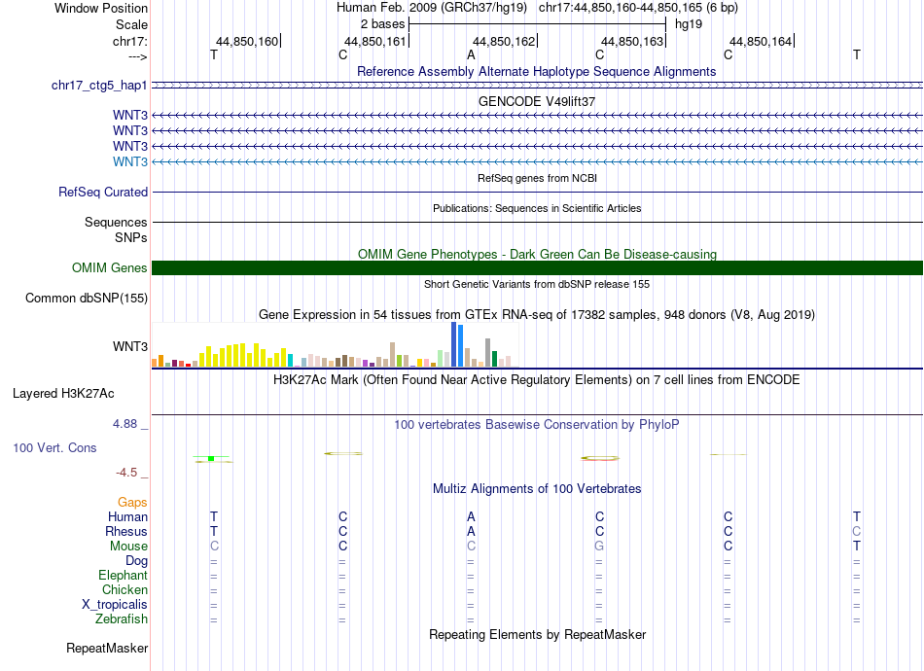Image resolution: width=924 pixels, height=671 pixels.
Task: Click Multiz Alignments of 100 Vertebrates title
Action: click(537, 488)
